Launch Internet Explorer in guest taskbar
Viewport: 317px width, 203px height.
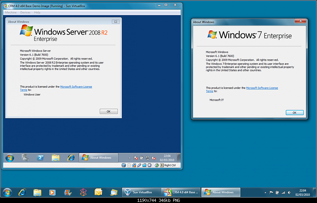[71, 158]
